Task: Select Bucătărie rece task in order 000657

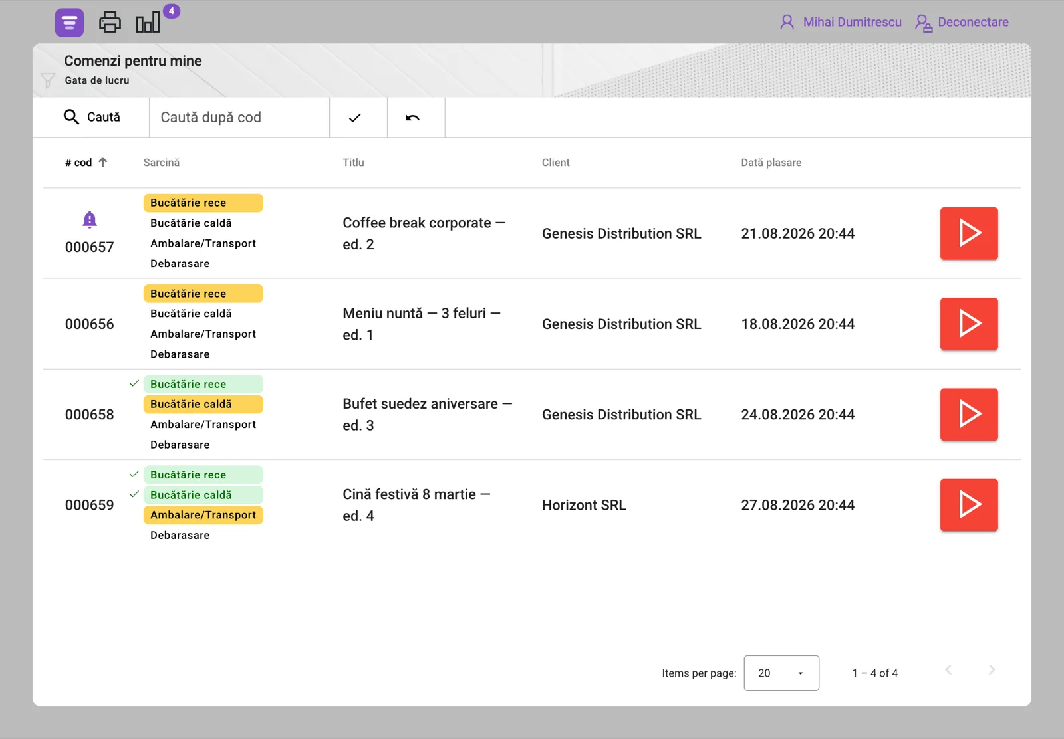Action: tap(203, 203)
